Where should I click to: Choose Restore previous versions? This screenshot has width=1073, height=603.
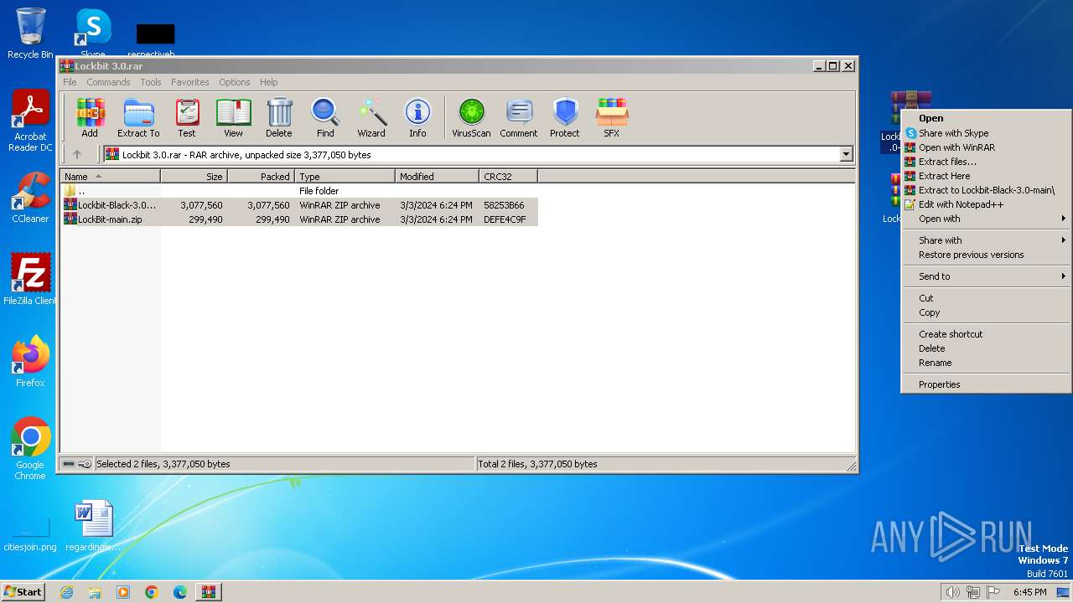coord(986,255)
